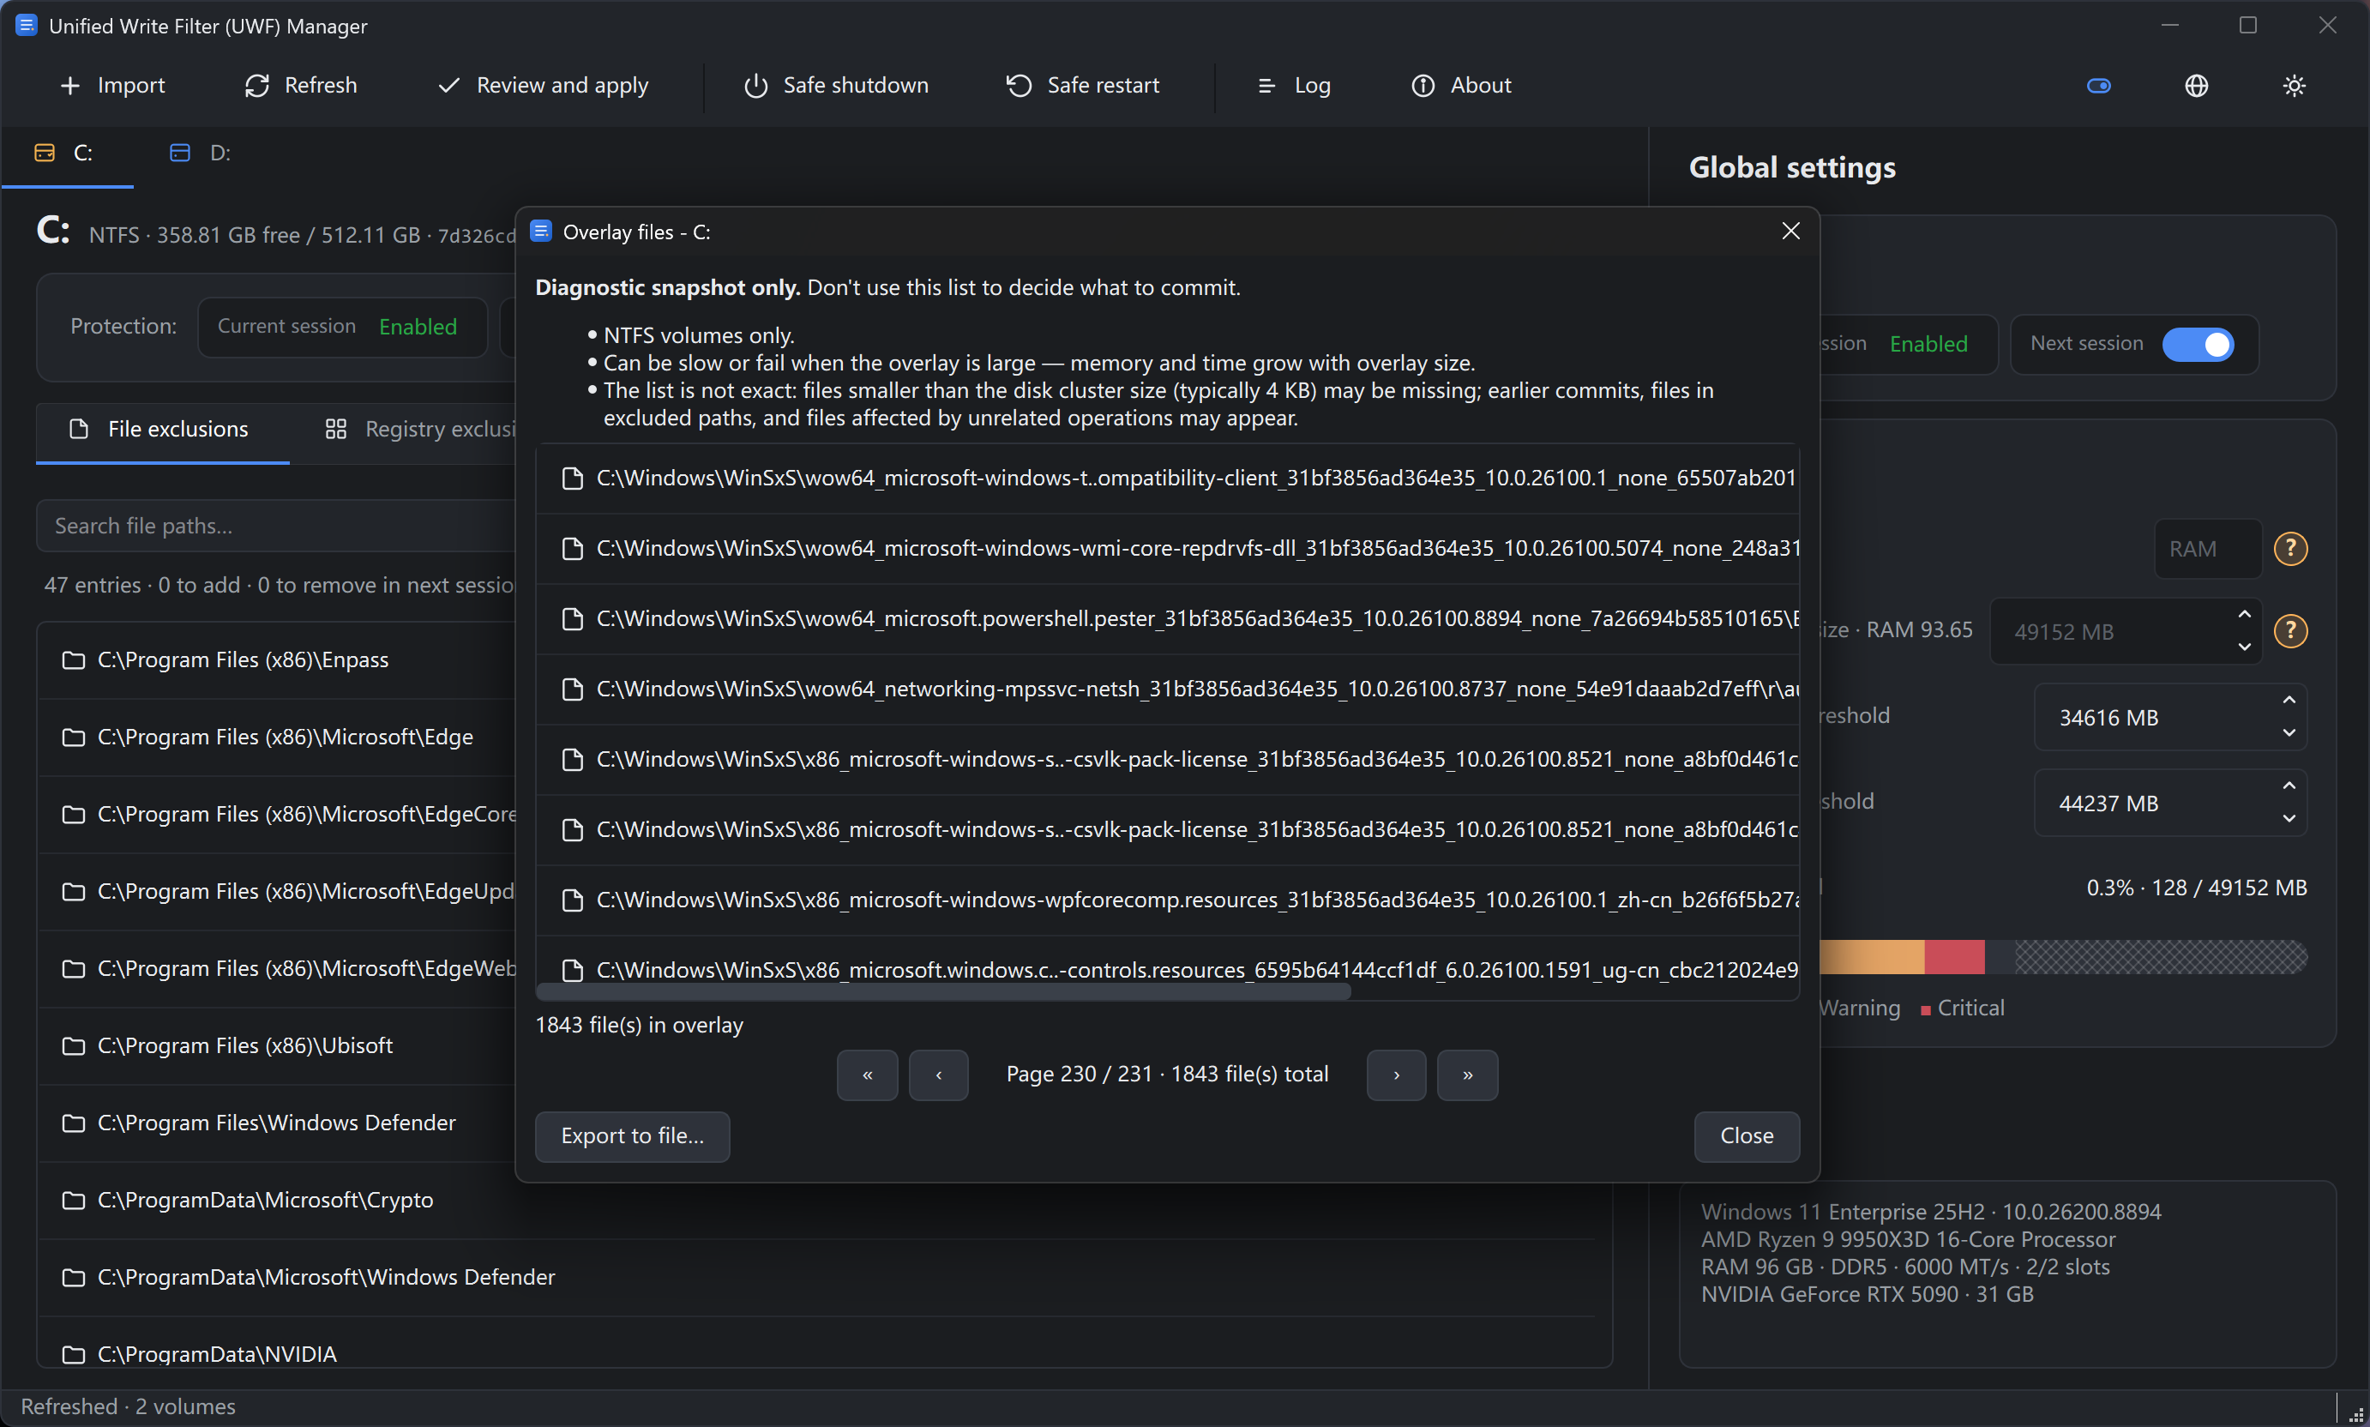Click the blue toggle icon in toolbar
Screen dimensions: 2370x1427
click(x=2099, y=86)
